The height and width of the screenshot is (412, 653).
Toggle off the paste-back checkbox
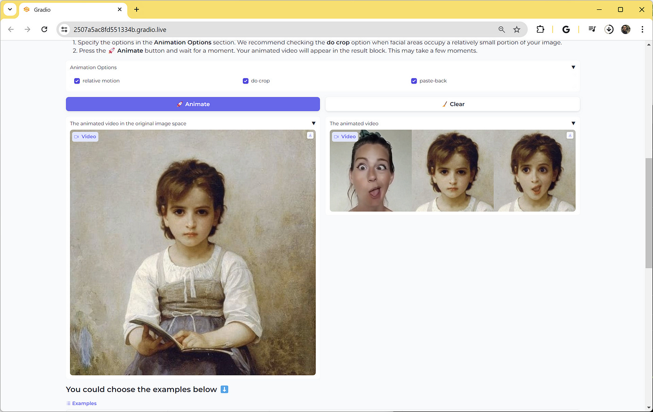414,81
